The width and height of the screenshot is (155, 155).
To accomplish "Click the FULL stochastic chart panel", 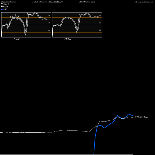I will (x=77, y=25).
